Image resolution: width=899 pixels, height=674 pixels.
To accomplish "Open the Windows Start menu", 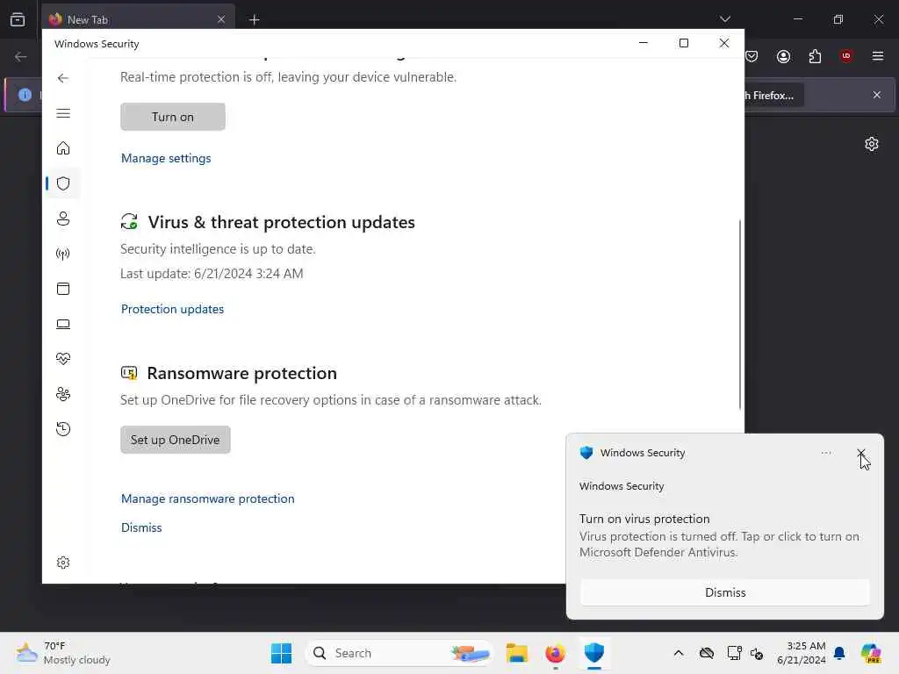I will point(281,653).
